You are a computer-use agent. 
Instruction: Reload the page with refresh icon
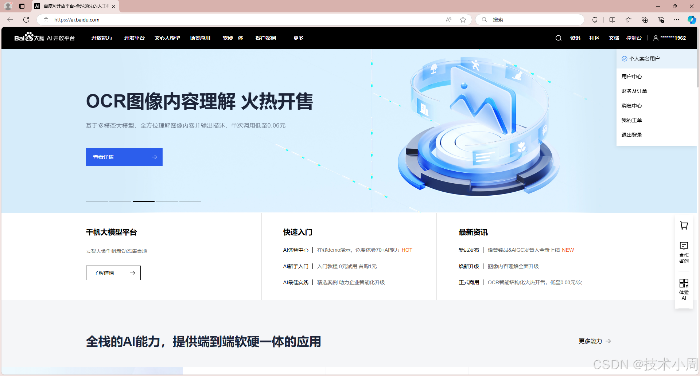click(x=26, y=20)
